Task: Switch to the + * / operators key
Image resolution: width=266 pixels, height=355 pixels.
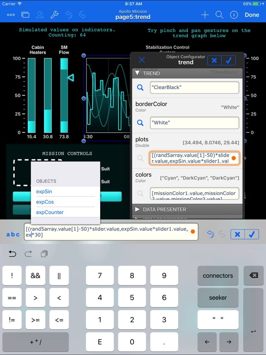Action: 36,342
